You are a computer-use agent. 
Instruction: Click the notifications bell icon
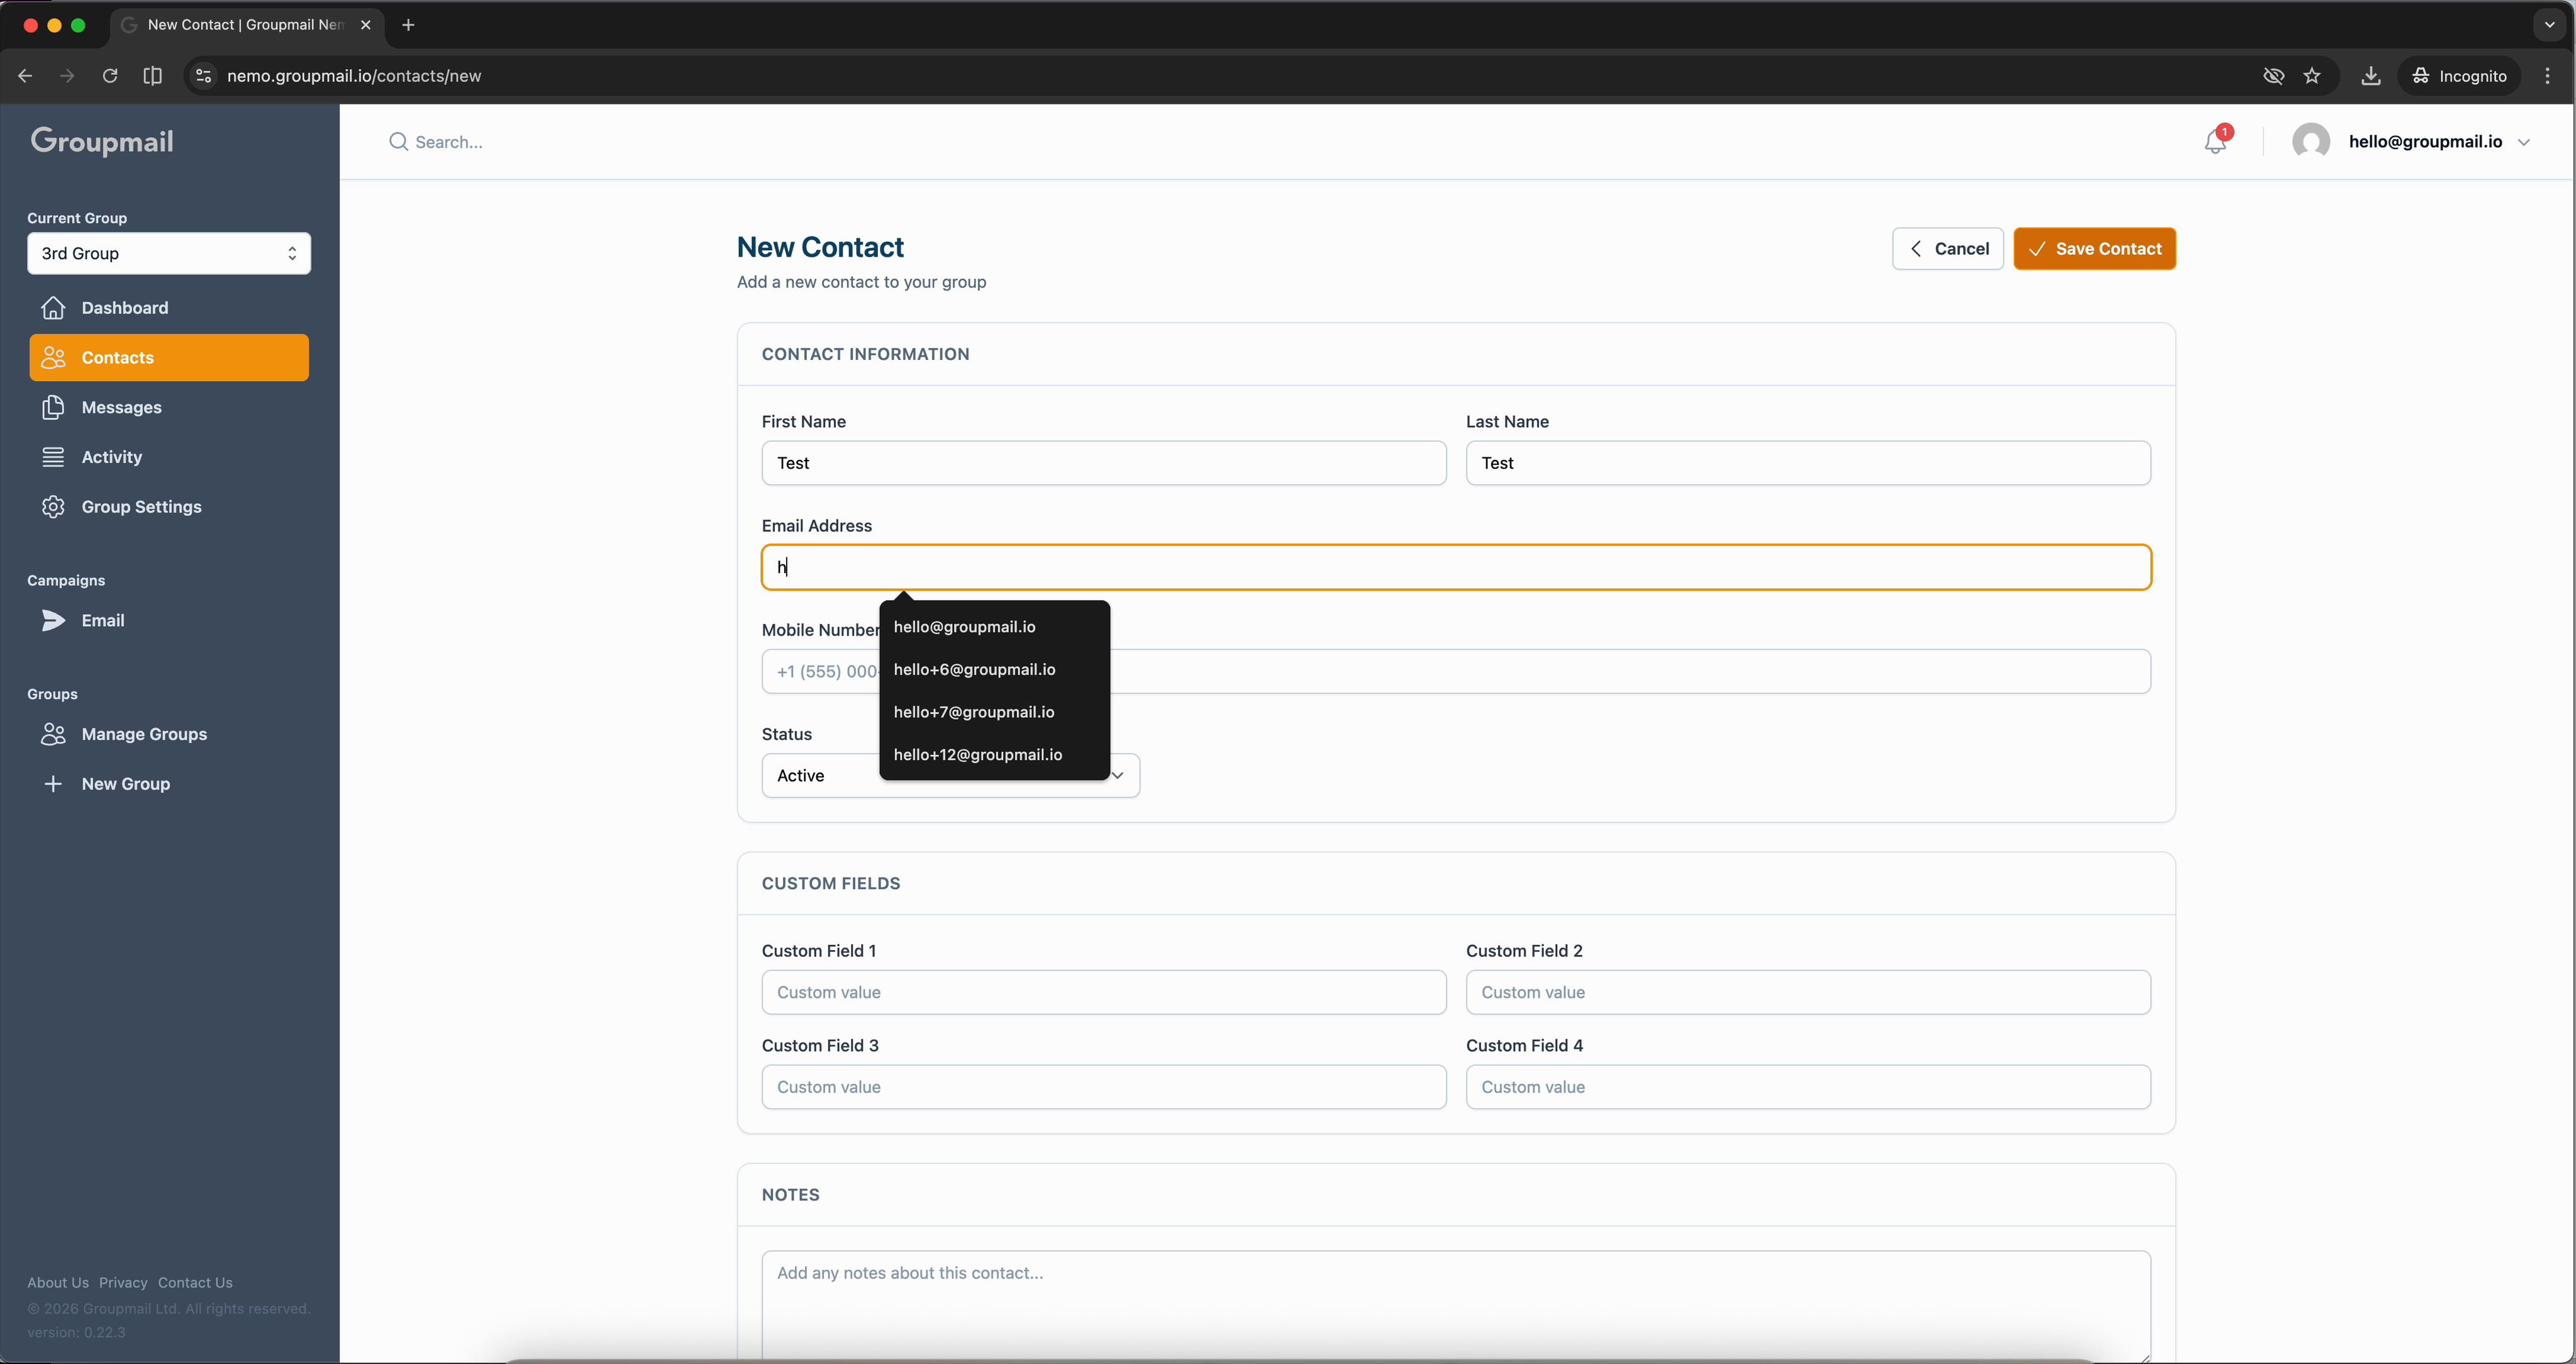click(2215, 142)
